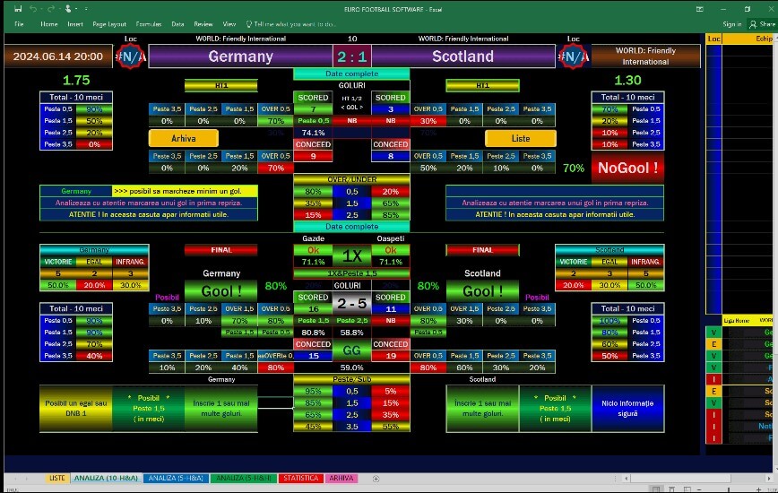
Task: Click the 1.75 value above Germany totals
Action: pyautogui.click(x=76, y=80)
